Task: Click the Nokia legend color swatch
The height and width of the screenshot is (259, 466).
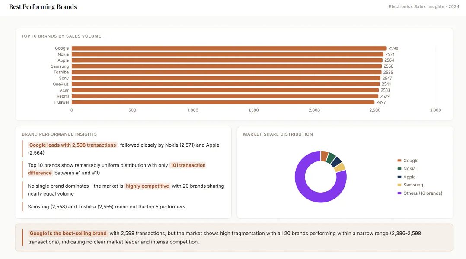Action: [x=399, y=168]
